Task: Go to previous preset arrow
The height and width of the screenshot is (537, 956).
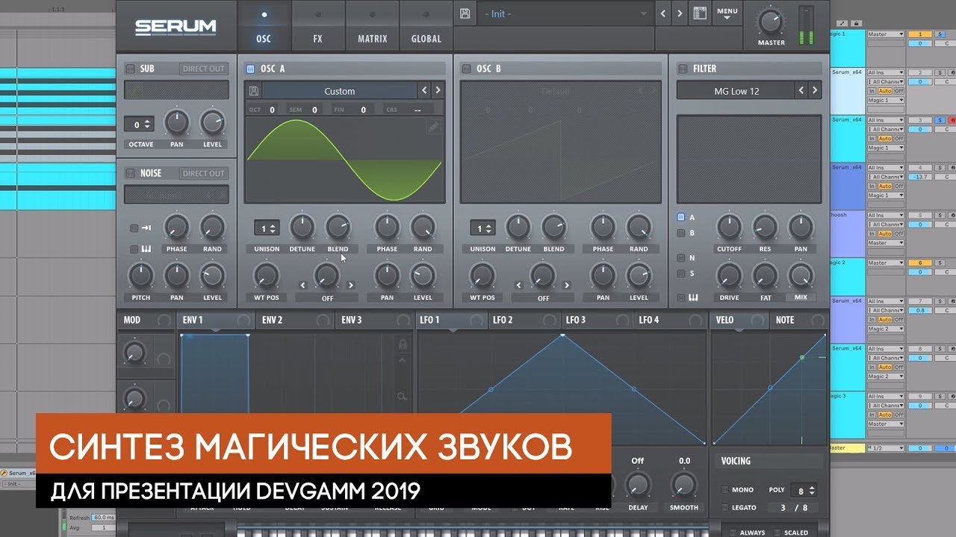Action: [x=662, y=13]
